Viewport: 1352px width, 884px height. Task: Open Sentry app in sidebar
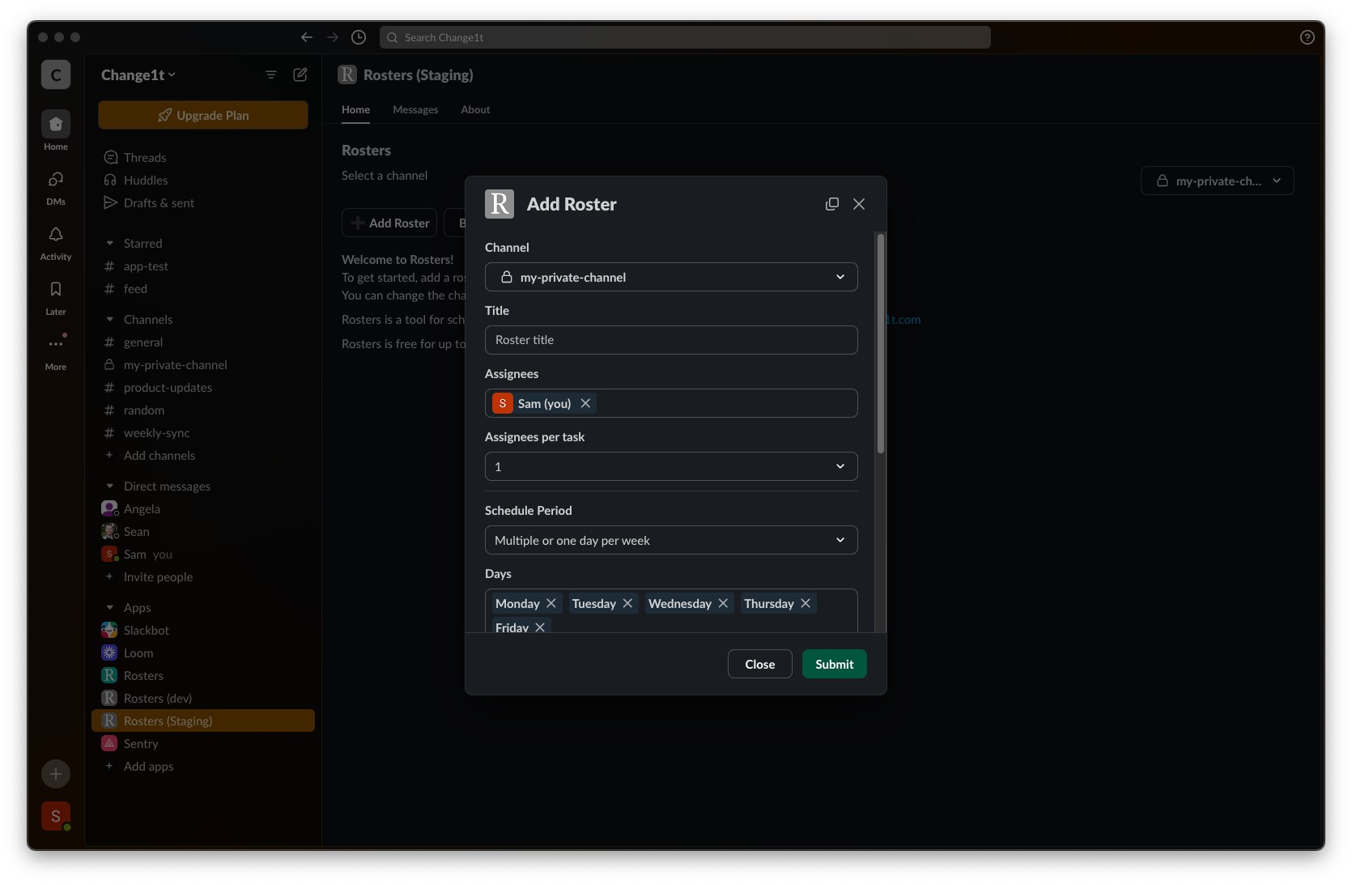click(x=203, y=743)
